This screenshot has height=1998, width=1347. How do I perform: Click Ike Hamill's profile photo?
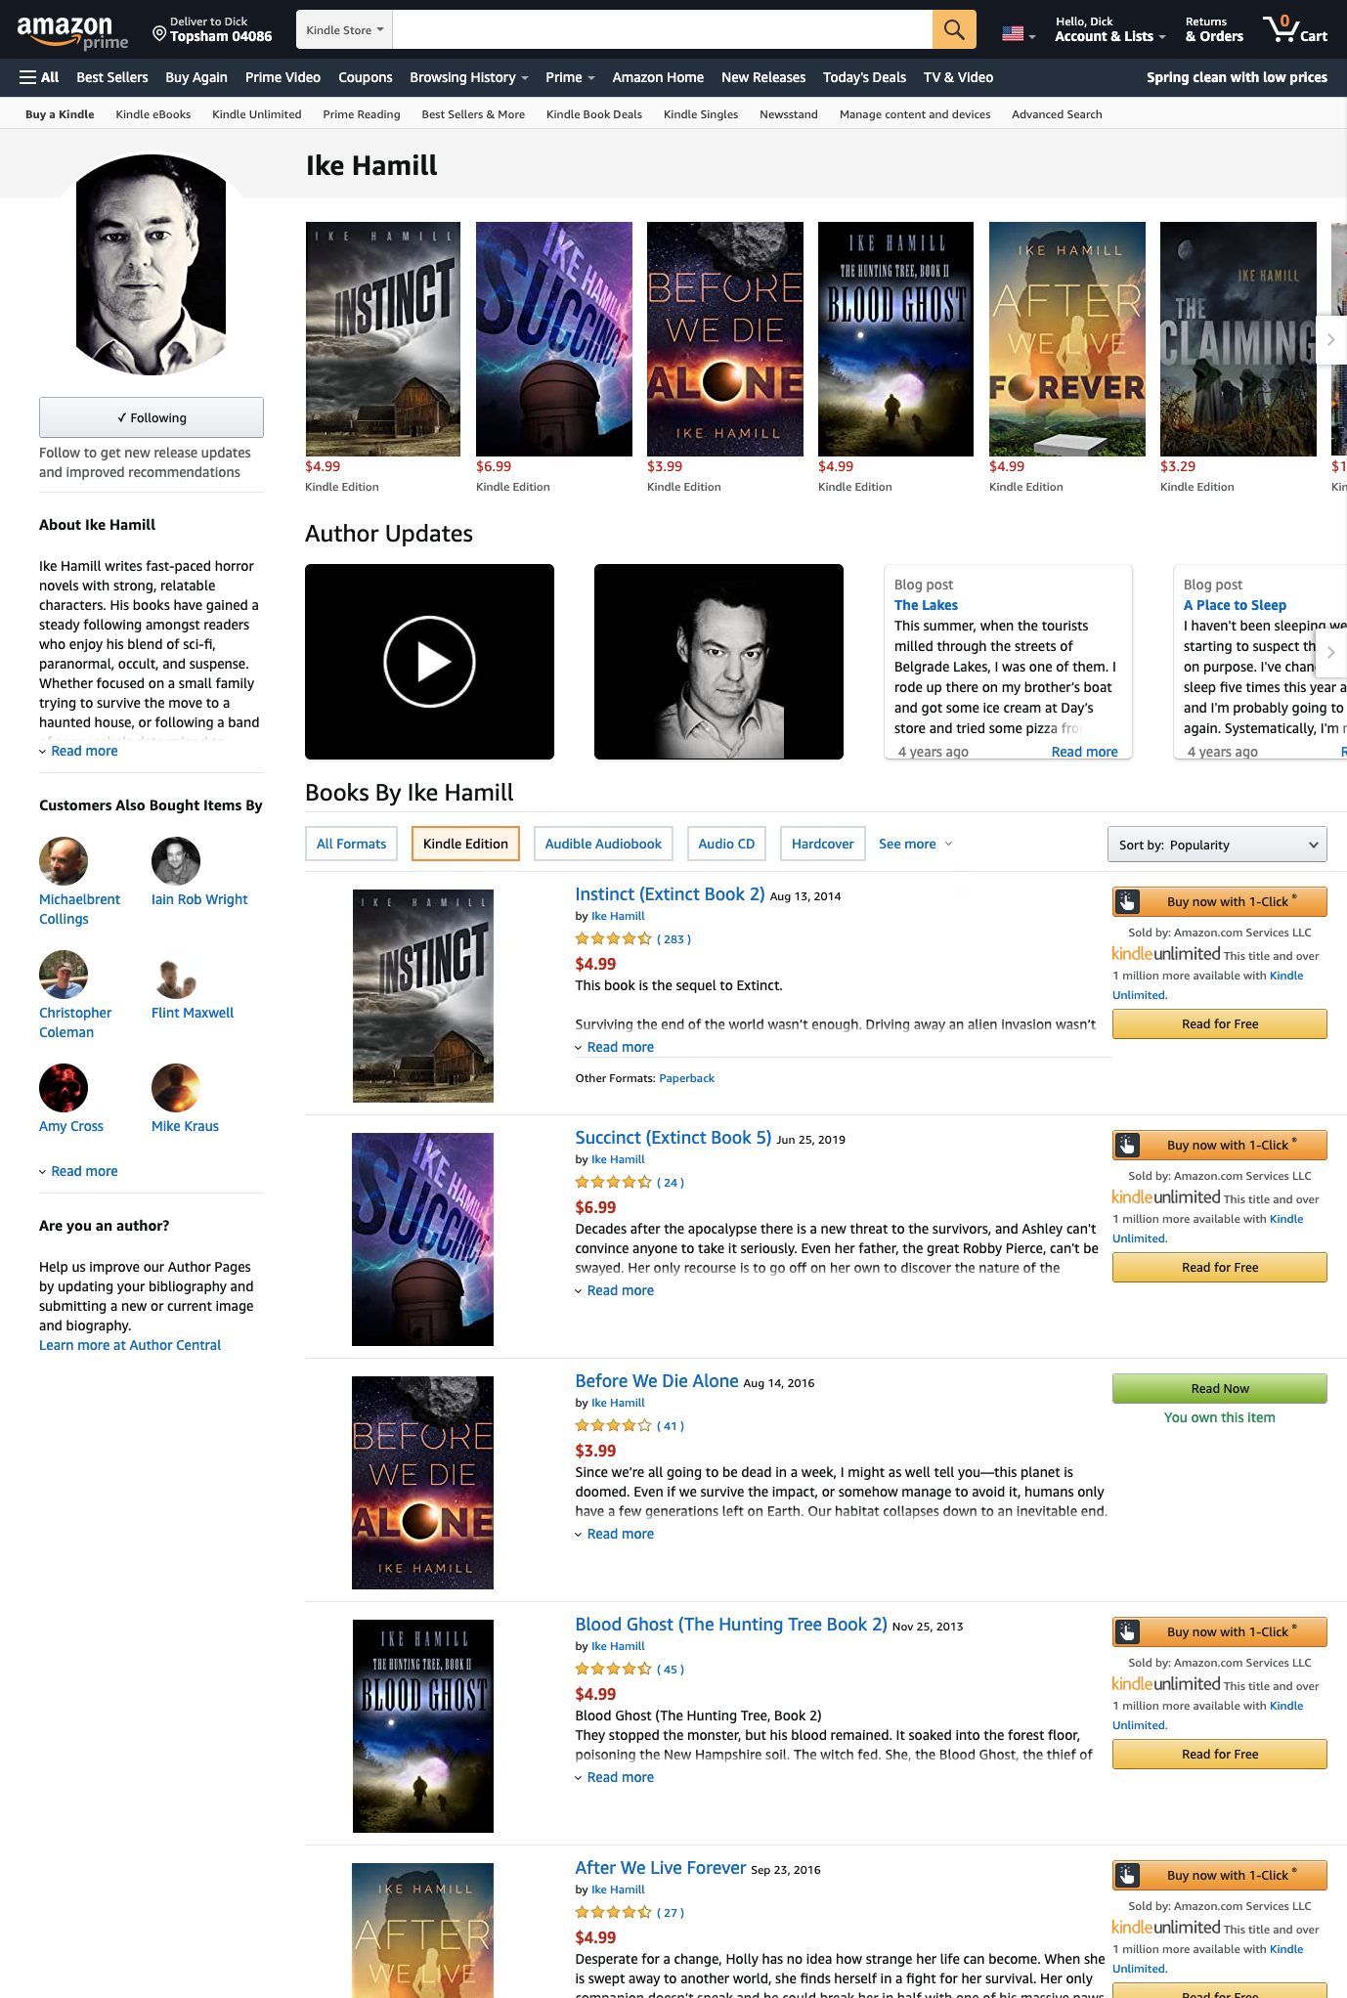(152, 264)
